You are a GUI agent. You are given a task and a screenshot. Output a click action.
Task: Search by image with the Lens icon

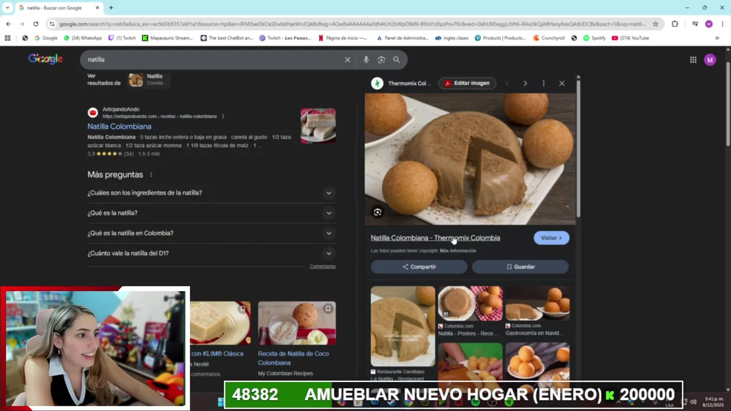click(x=381, y=59)
